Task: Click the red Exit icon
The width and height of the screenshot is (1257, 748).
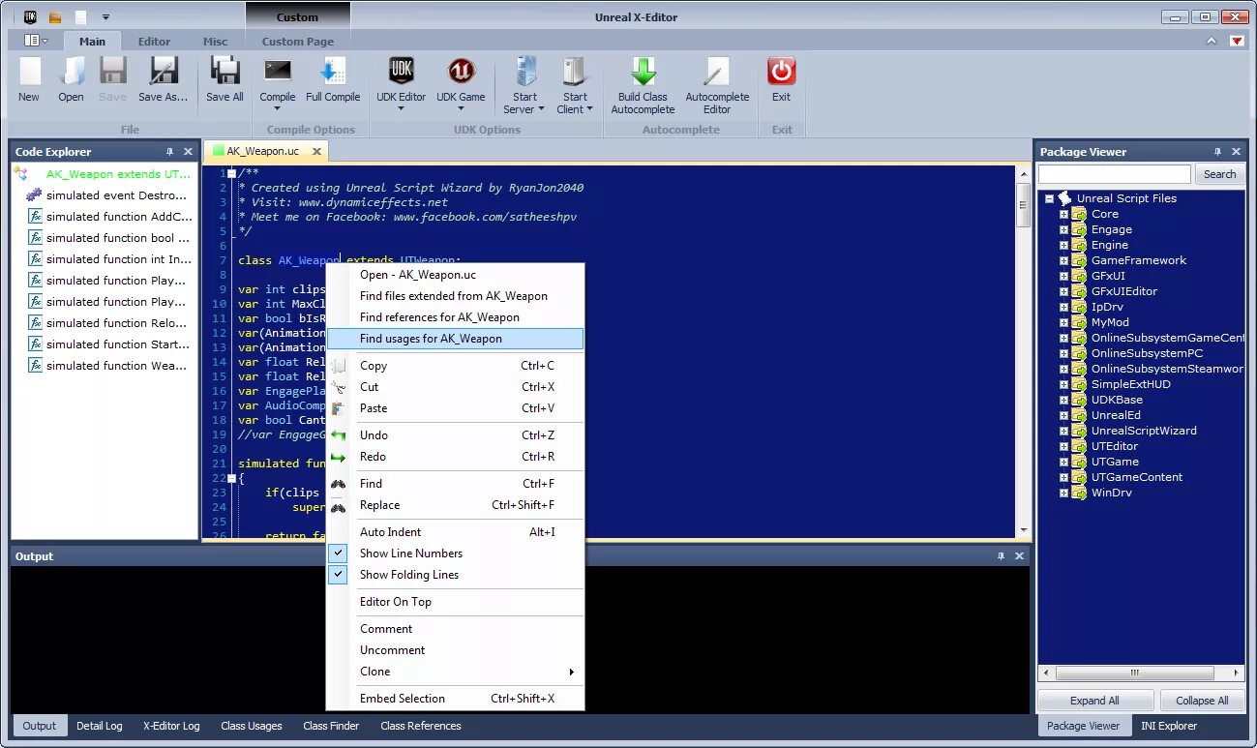Action: tap(781, 72)
